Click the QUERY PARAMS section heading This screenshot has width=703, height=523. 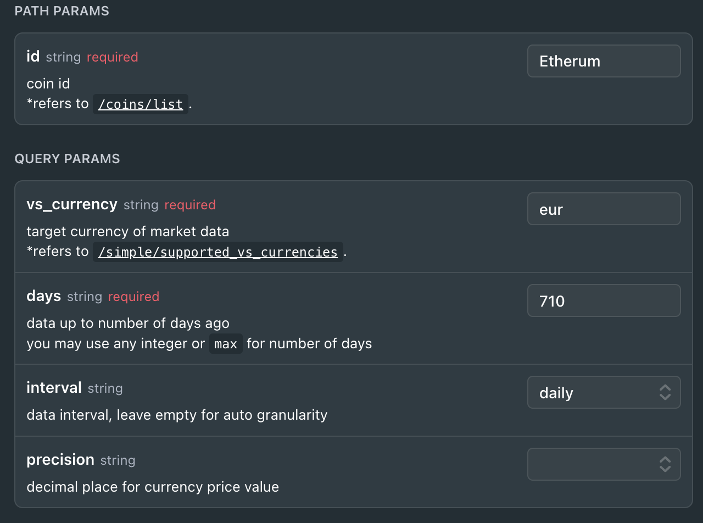click(67, 159)
